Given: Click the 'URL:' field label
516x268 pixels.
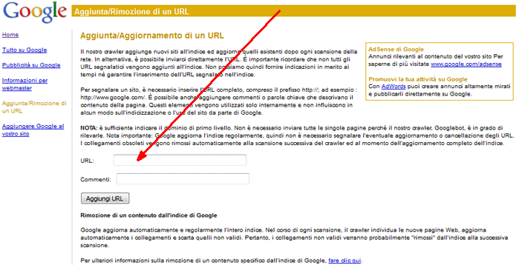Looking at the screenshot, I should [87, 161].
